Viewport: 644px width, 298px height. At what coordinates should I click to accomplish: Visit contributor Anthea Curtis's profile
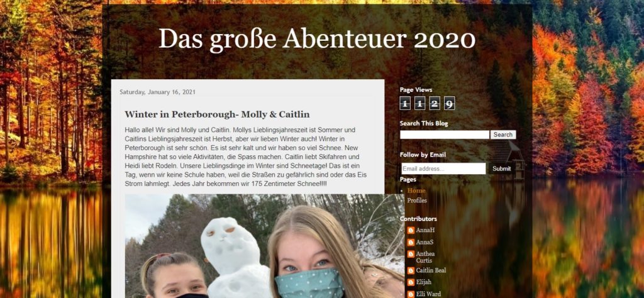[425, 257]
